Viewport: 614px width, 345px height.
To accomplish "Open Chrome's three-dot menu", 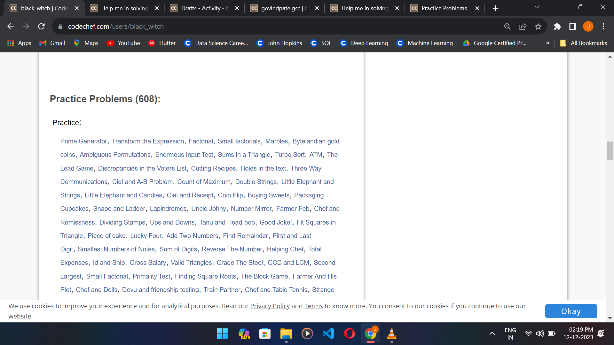I will 603,27.
